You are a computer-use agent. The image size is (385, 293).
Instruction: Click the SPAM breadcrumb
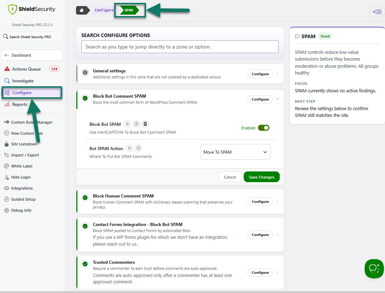(129, 10)
